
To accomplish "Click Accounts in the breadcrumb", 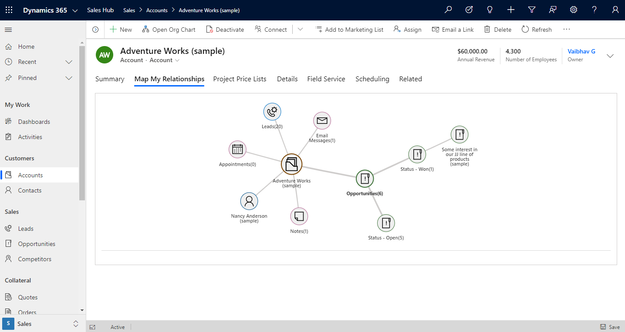I will point(157,10).
